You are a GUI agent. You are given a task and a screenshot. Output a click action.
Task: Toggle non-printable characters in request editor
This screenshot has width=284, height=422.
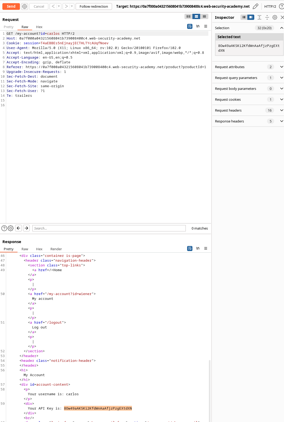(198, 26)
